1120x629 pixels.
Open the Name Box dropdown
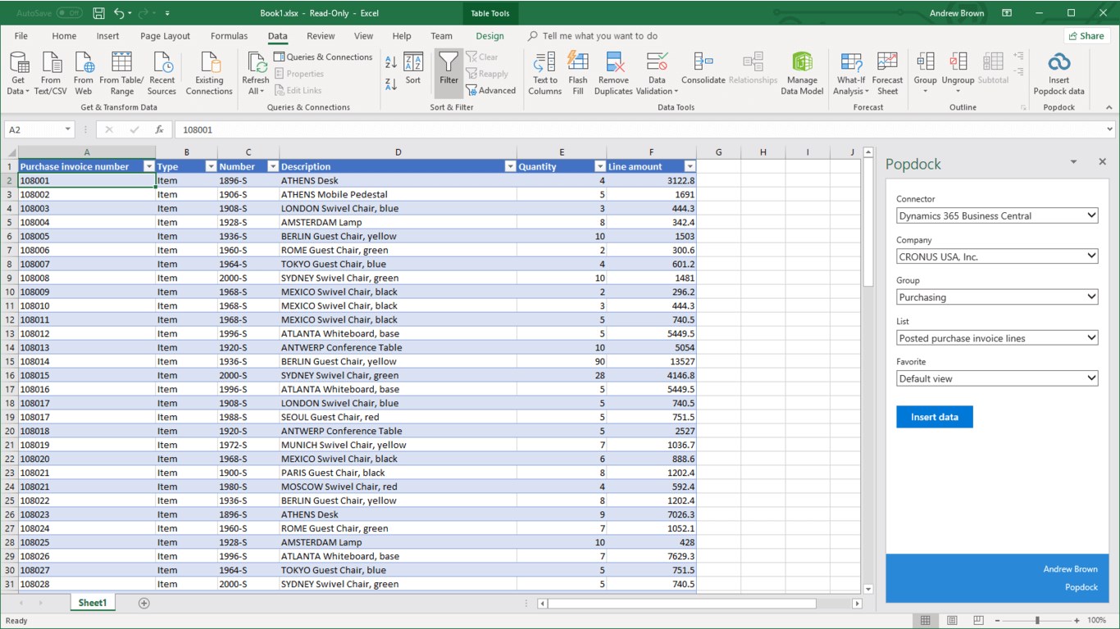coord(67,129)
